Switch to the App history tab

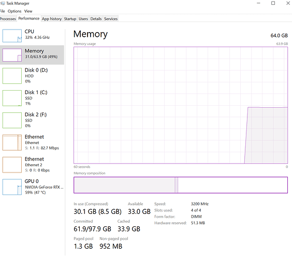point(52,19)
